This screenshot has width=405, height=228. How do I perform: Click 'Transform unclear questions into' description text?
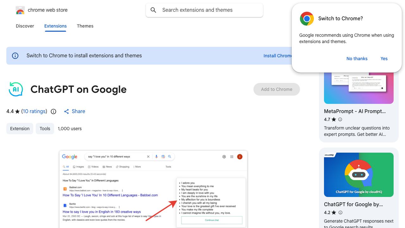[x=357, y=128]
